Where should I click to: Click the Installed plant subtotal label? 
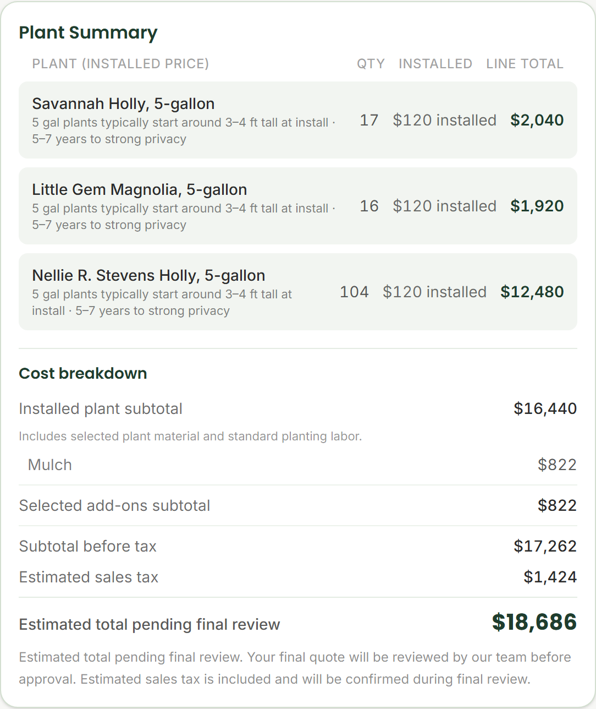point(101,408)
